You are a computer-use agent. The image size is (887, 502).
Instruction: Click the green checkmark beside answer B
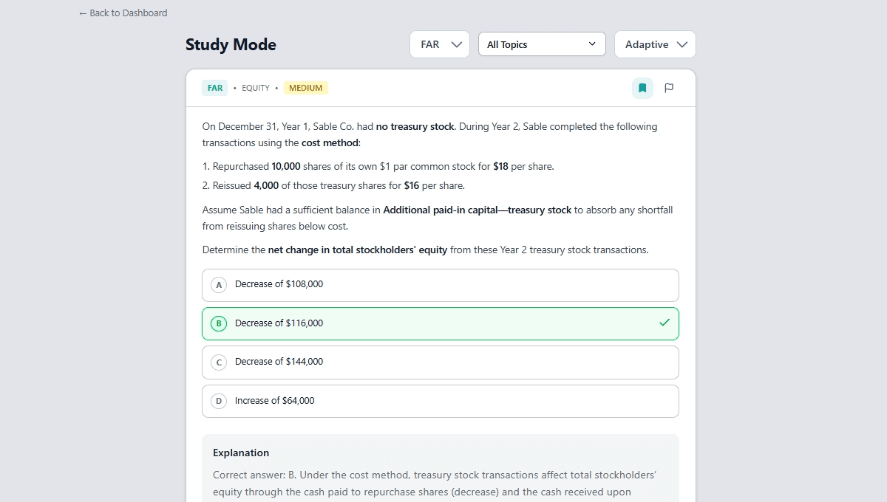point(665,323)
